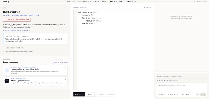209x99 pixels.
Task: Click 'Picked for this lesson' label
Action: 60,62
